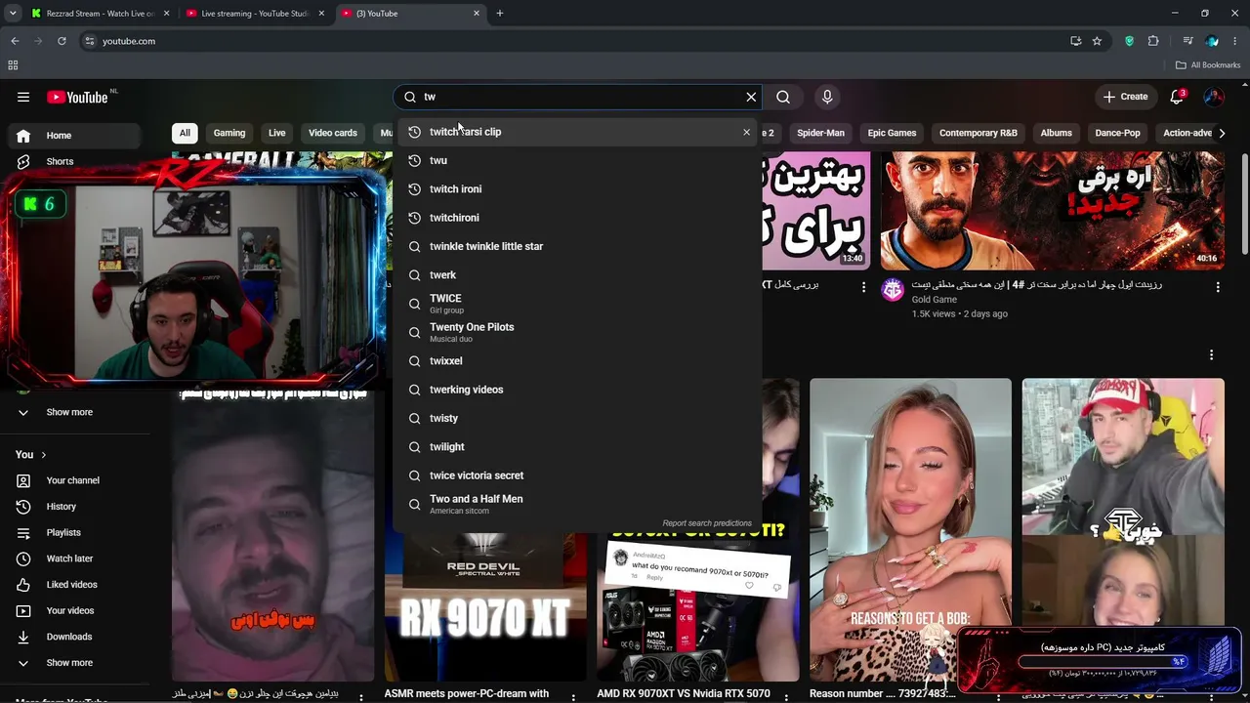The image size is (1250, 703).
Task: Select the 'Spider-Man' chip
Action: 820,133
